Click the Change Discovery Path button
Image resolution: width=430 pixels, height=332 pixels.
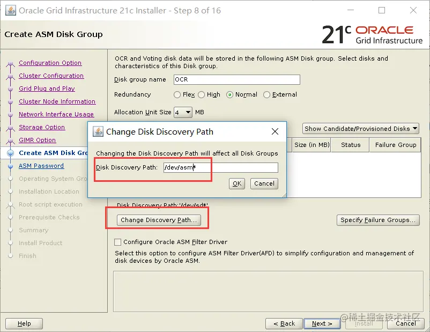(159, 220)
